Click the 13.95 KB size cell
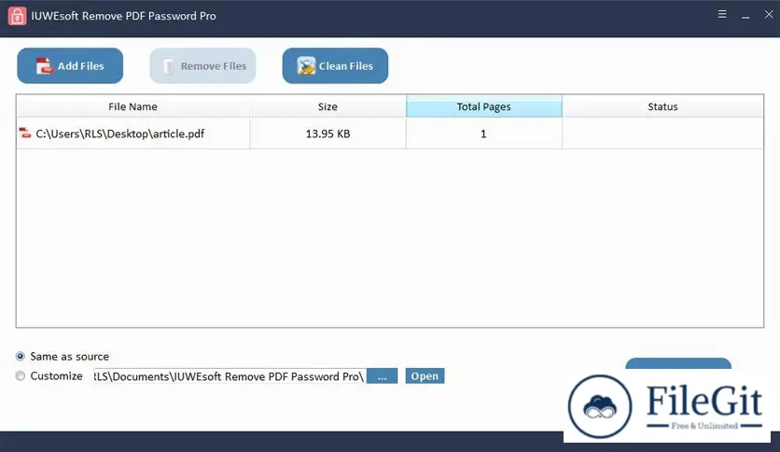 (x=327, y=134)
